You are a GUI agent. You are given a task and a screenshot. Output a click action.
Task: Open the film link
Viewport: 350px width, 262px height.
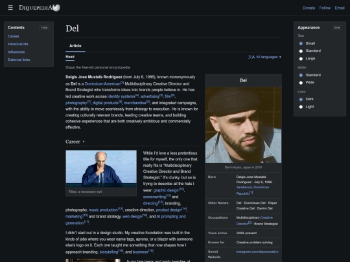168,96
